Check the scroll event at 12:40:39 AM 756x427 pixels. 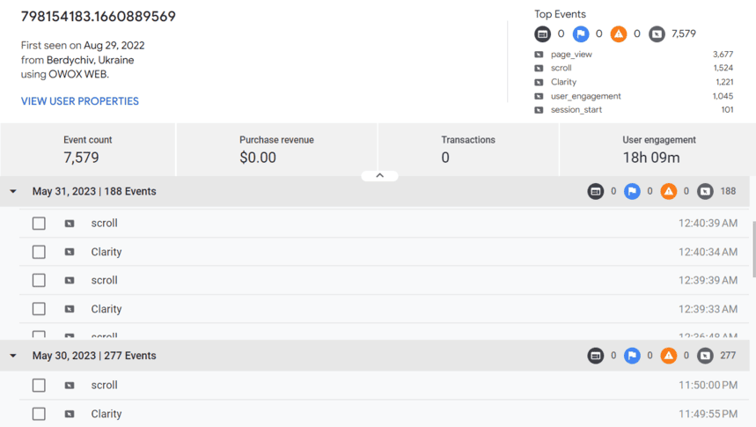[39, 224]
